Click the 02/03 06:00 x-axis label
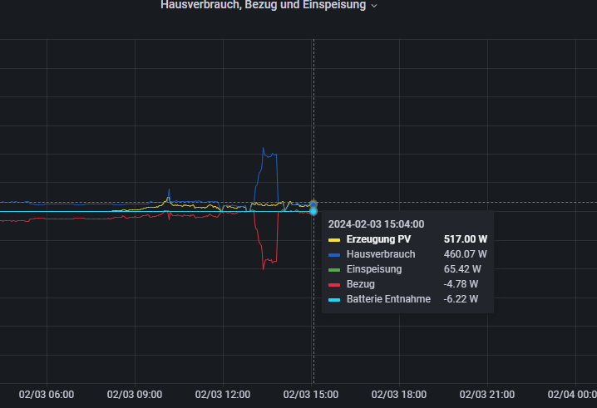This screenshot has height=408, width=597. pos(47,395)
